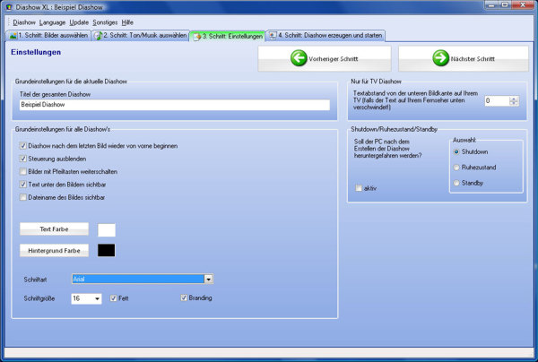Open the Schriftart font dropdown
The image size is (538, 362).
209,279
